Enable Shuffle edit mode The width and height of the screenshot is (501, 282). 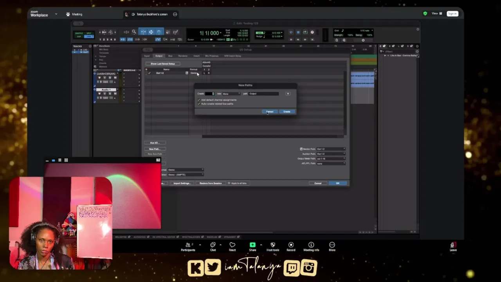[x=79, y=33]
